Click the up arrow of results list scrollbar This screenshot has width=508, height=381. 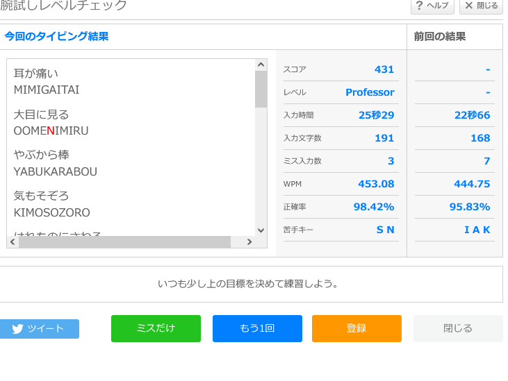(x=261, y=65)
